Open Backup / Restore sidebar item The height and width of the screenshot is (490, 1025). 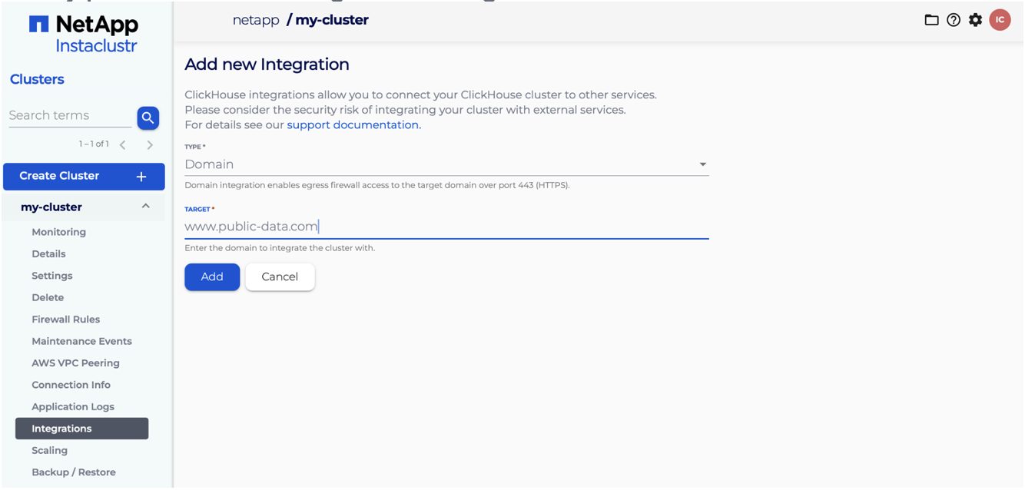point(73,472)
